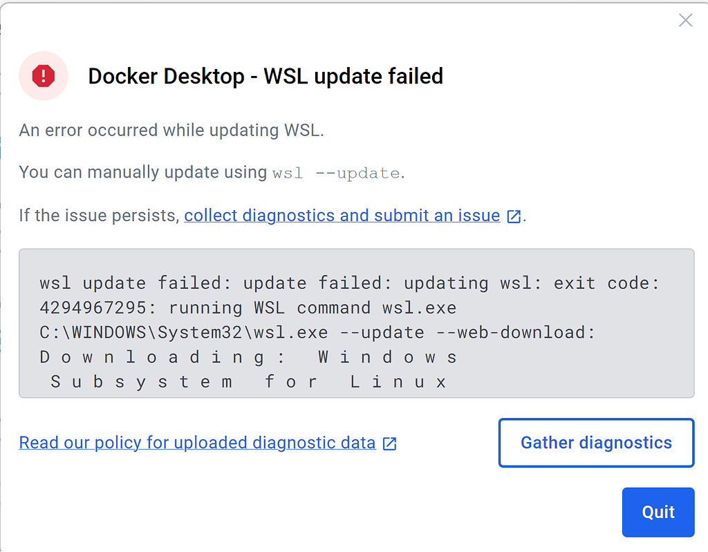The height and width of the screenshot is (552, 708).
Task: Click the 'An error occurred while updating WSL' message
Action: [x=171, y=130]
